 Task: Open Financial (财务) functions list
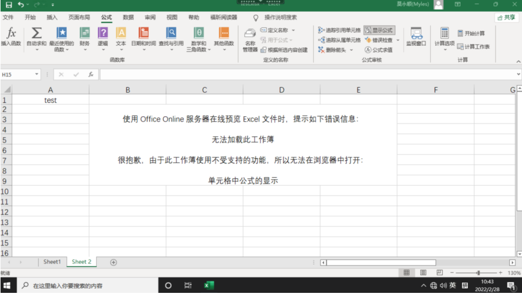(84, 39)
